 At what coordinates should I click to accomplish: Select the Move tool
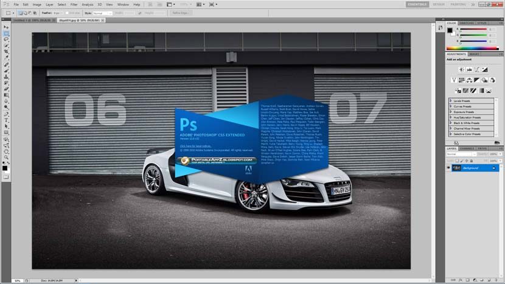pos(6,27)
